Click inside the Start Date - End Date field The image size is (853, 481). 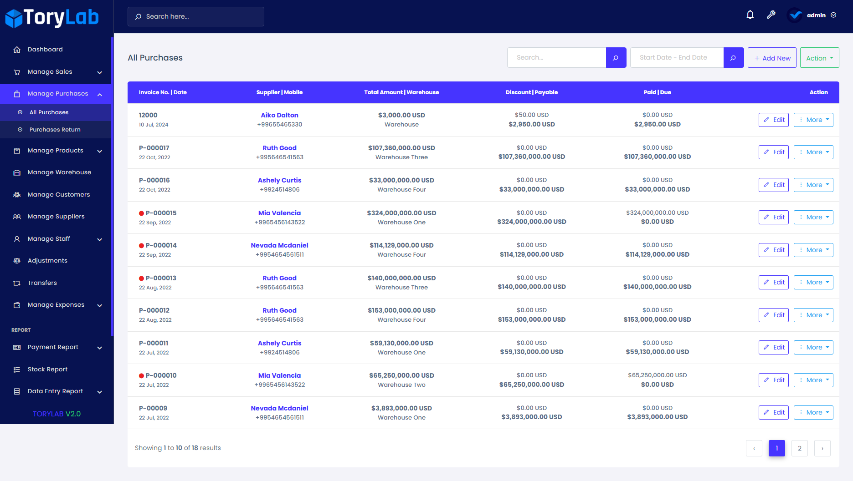click(677, 57)
